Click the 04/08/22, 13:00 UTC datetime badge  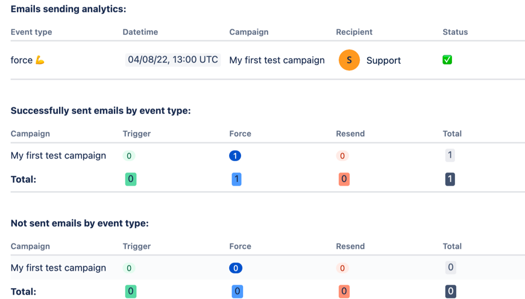pyautogui.click(x=173, y=60)
